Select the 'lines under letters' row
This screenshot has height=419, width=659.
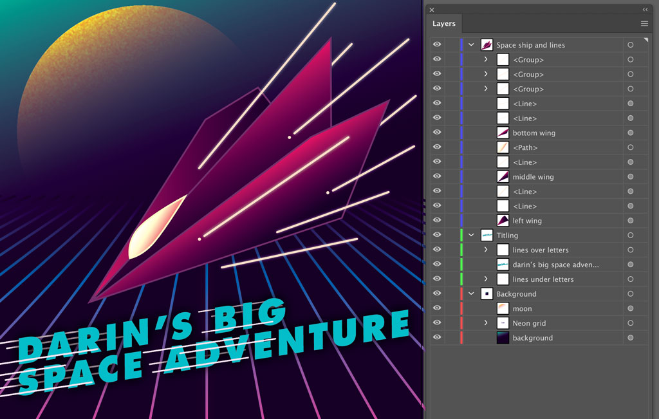pyautogui.click(x=539, y=279)
